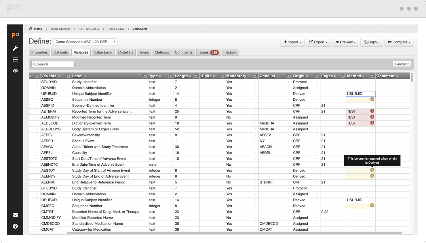The width and height of the screenshot is (426, 243).
Task: Click the horizontal scrollbar under the table
Action: (x=234, y=233)
